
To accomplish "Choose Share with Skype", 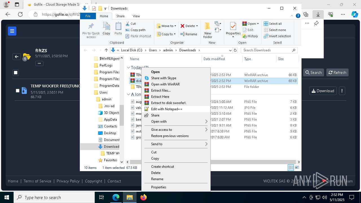I will click(176, 78).
